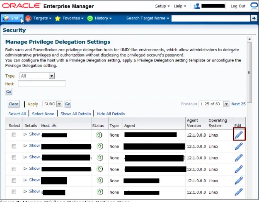Click the Edit pencil in the first row
The height and width of the screenshot is (202, 259).
239,135
